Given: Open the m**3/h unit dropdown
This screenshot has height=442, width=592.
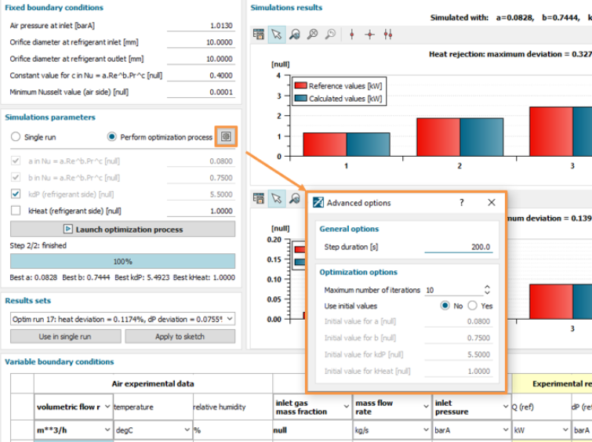Looking at the screenshot, I should click(x=105, y=430).
